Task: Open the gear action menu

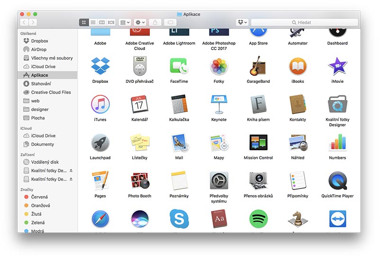Action: [140, 22]
